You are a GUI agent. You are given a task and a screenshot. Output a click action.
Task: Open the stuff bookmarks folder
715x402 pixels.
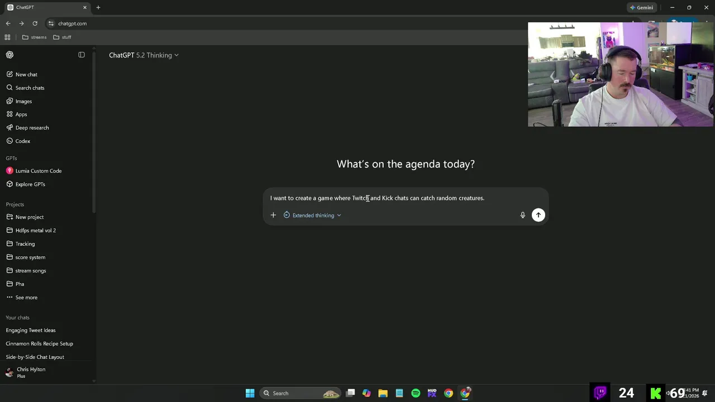[x=62, y=37]
